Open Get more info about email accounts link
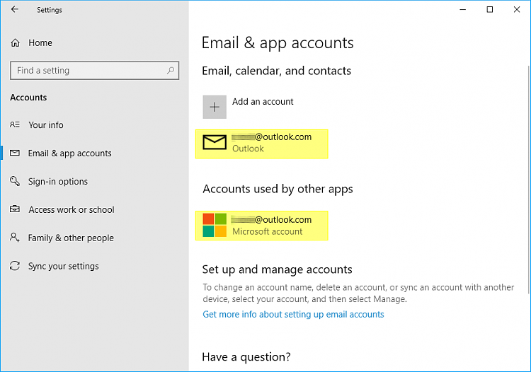The image size is (531, 372). [x=293, y=314]
